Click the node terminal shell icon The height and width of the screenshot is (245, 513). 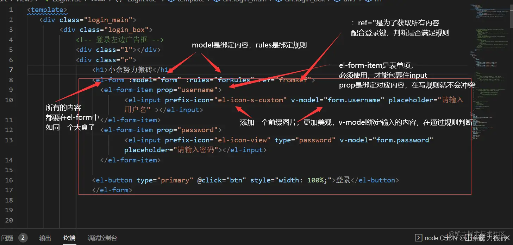click(x=419, y=238)
